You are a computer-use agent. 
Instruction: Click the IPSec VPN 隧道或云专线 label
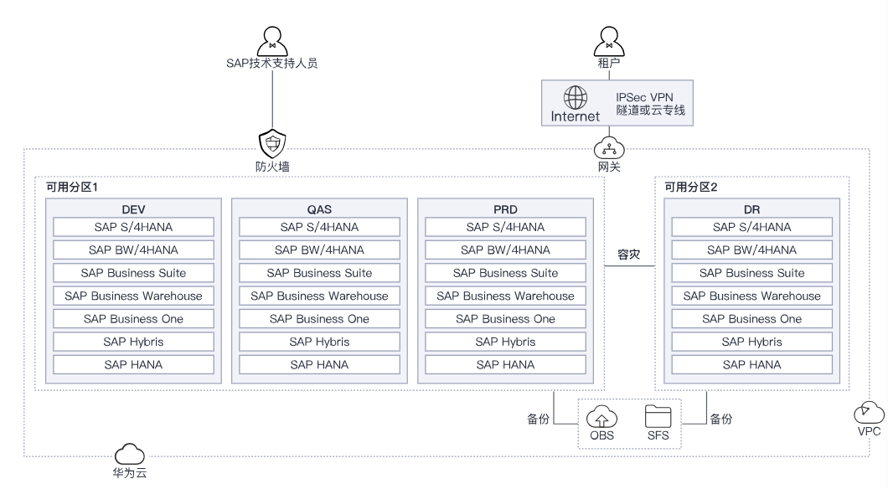pyautogui.click(x=650, y=104)
